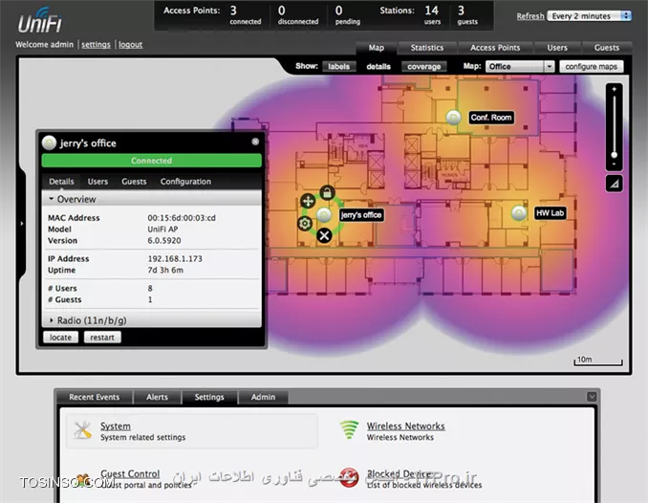Viewport: 648px width, 503px height.
Task: Click the zoom in plus on map slider
Action: coord(615,89)
